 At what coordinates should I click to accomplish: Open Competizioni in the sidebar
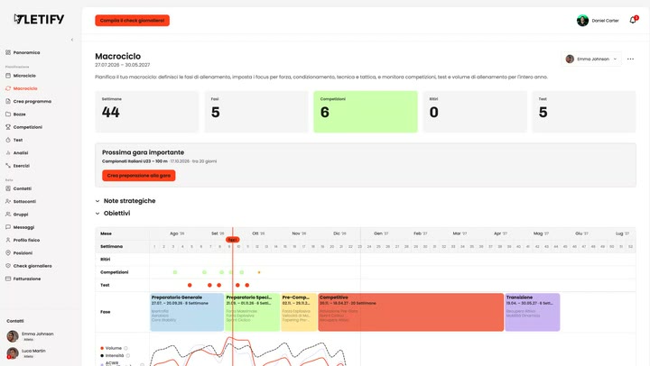point(24,127)
